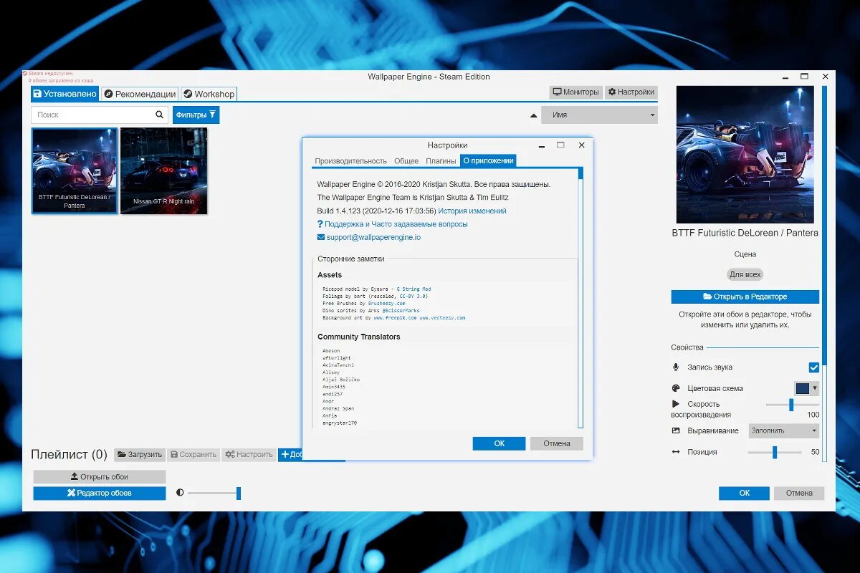Click the Настройки dialog vertical scrollbar
The width and height of the screenshot is (860, 573).
pyautogui.click(x=580, y=297)
